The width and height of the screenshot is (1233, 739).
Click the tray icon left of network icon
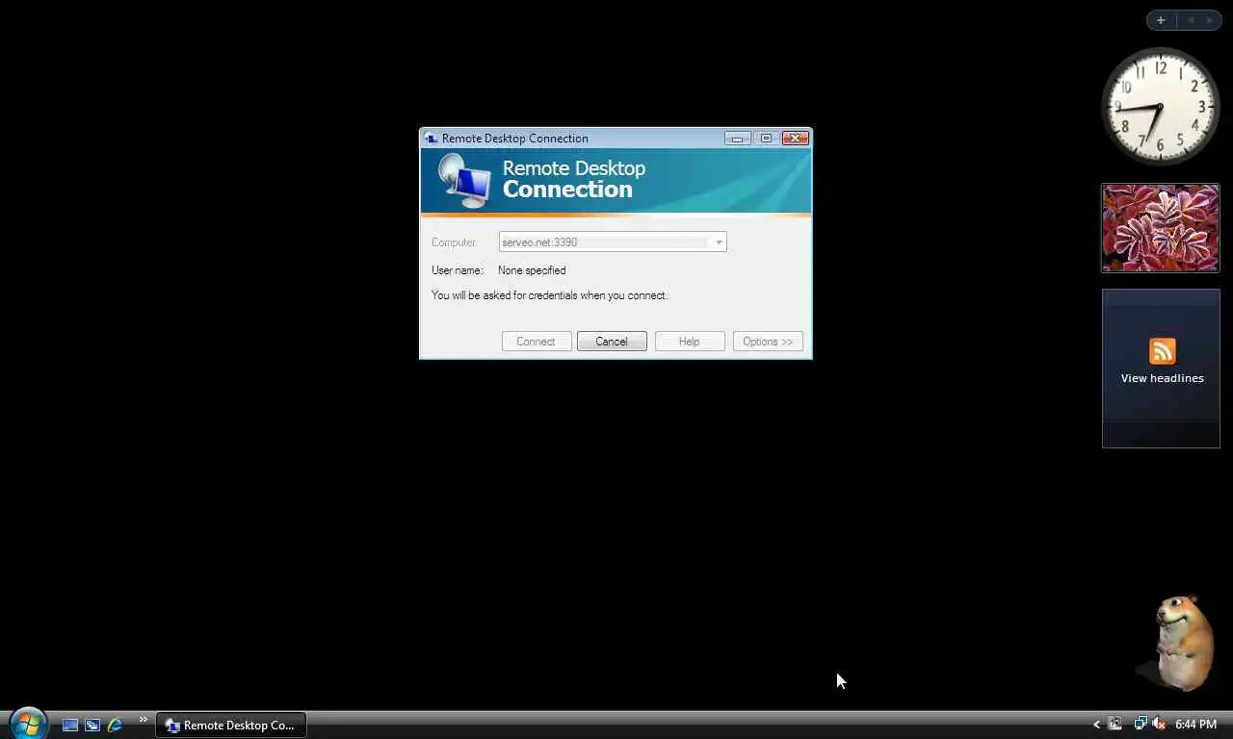pos(1115,724)
